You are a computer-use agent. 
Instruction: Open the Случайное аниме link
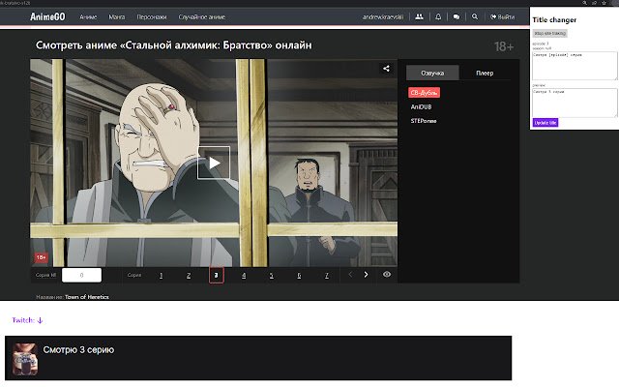(x=202, y=17)
